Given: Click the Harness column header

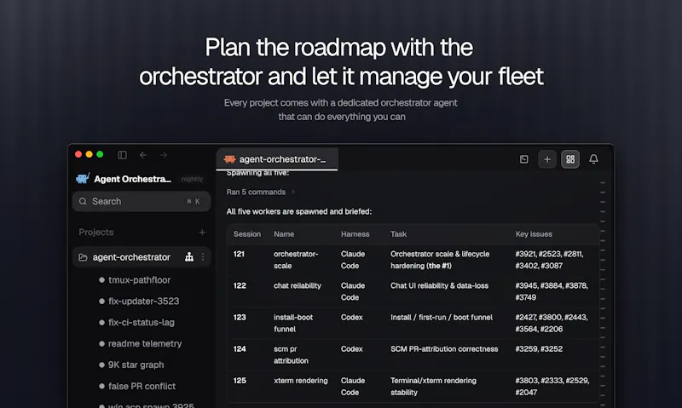Looking at the screenshot, I should click(x=355, y=234).
